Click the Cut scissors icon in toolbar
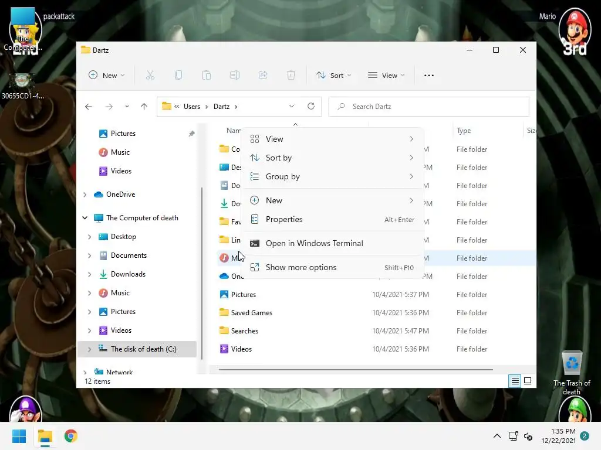Image resolution: width=601 pixels, height=450 pixels. pos(150,76)
